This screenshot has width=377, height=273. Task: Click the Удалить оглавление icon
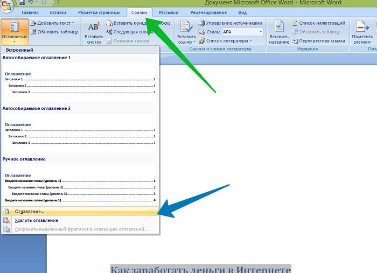[6, 220]
